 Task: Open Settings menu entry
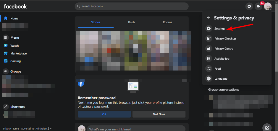pyautogui.click(x=237, y=28)
